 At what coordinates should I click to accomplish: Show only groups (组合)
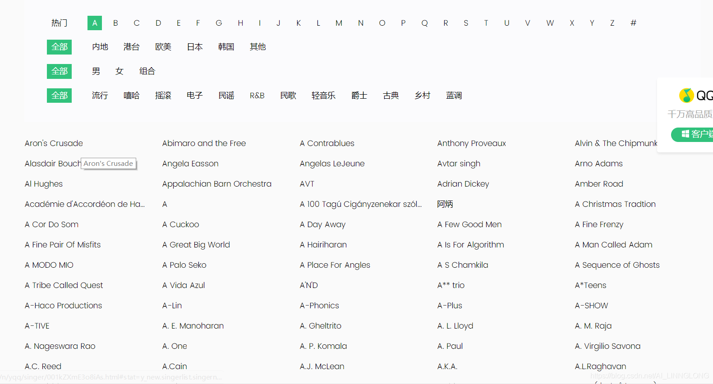[147, 71]
